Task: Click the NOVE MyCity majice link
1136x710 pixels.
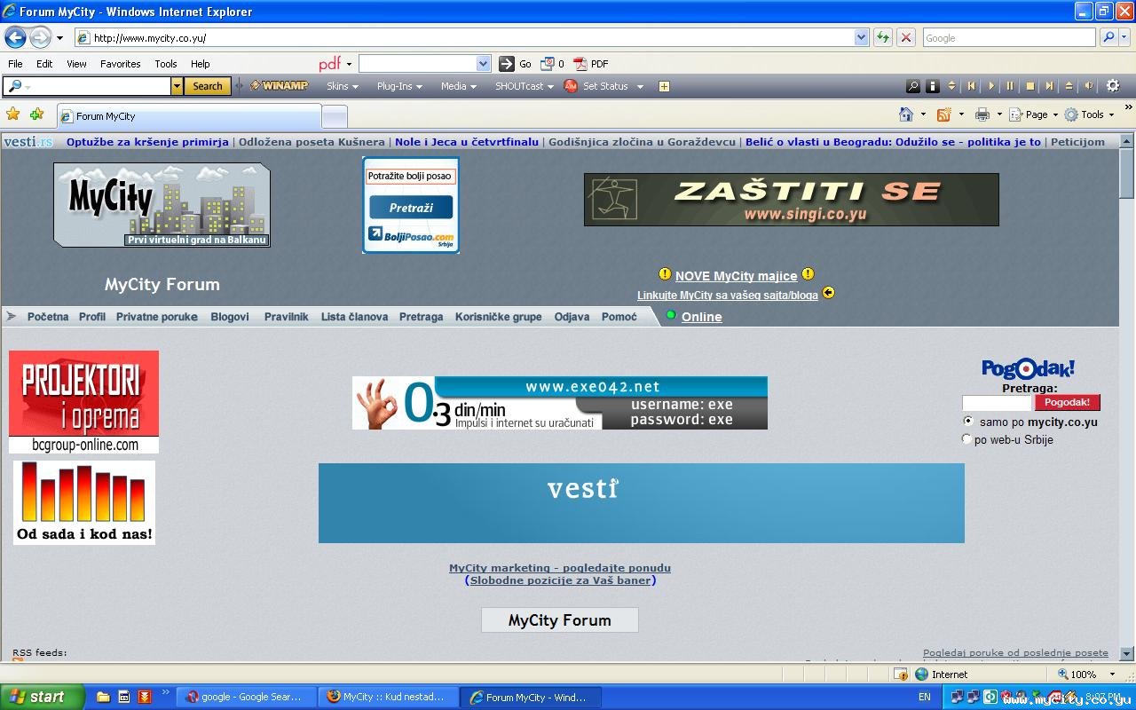Action: pyautogui.click(x=737, y=276)
